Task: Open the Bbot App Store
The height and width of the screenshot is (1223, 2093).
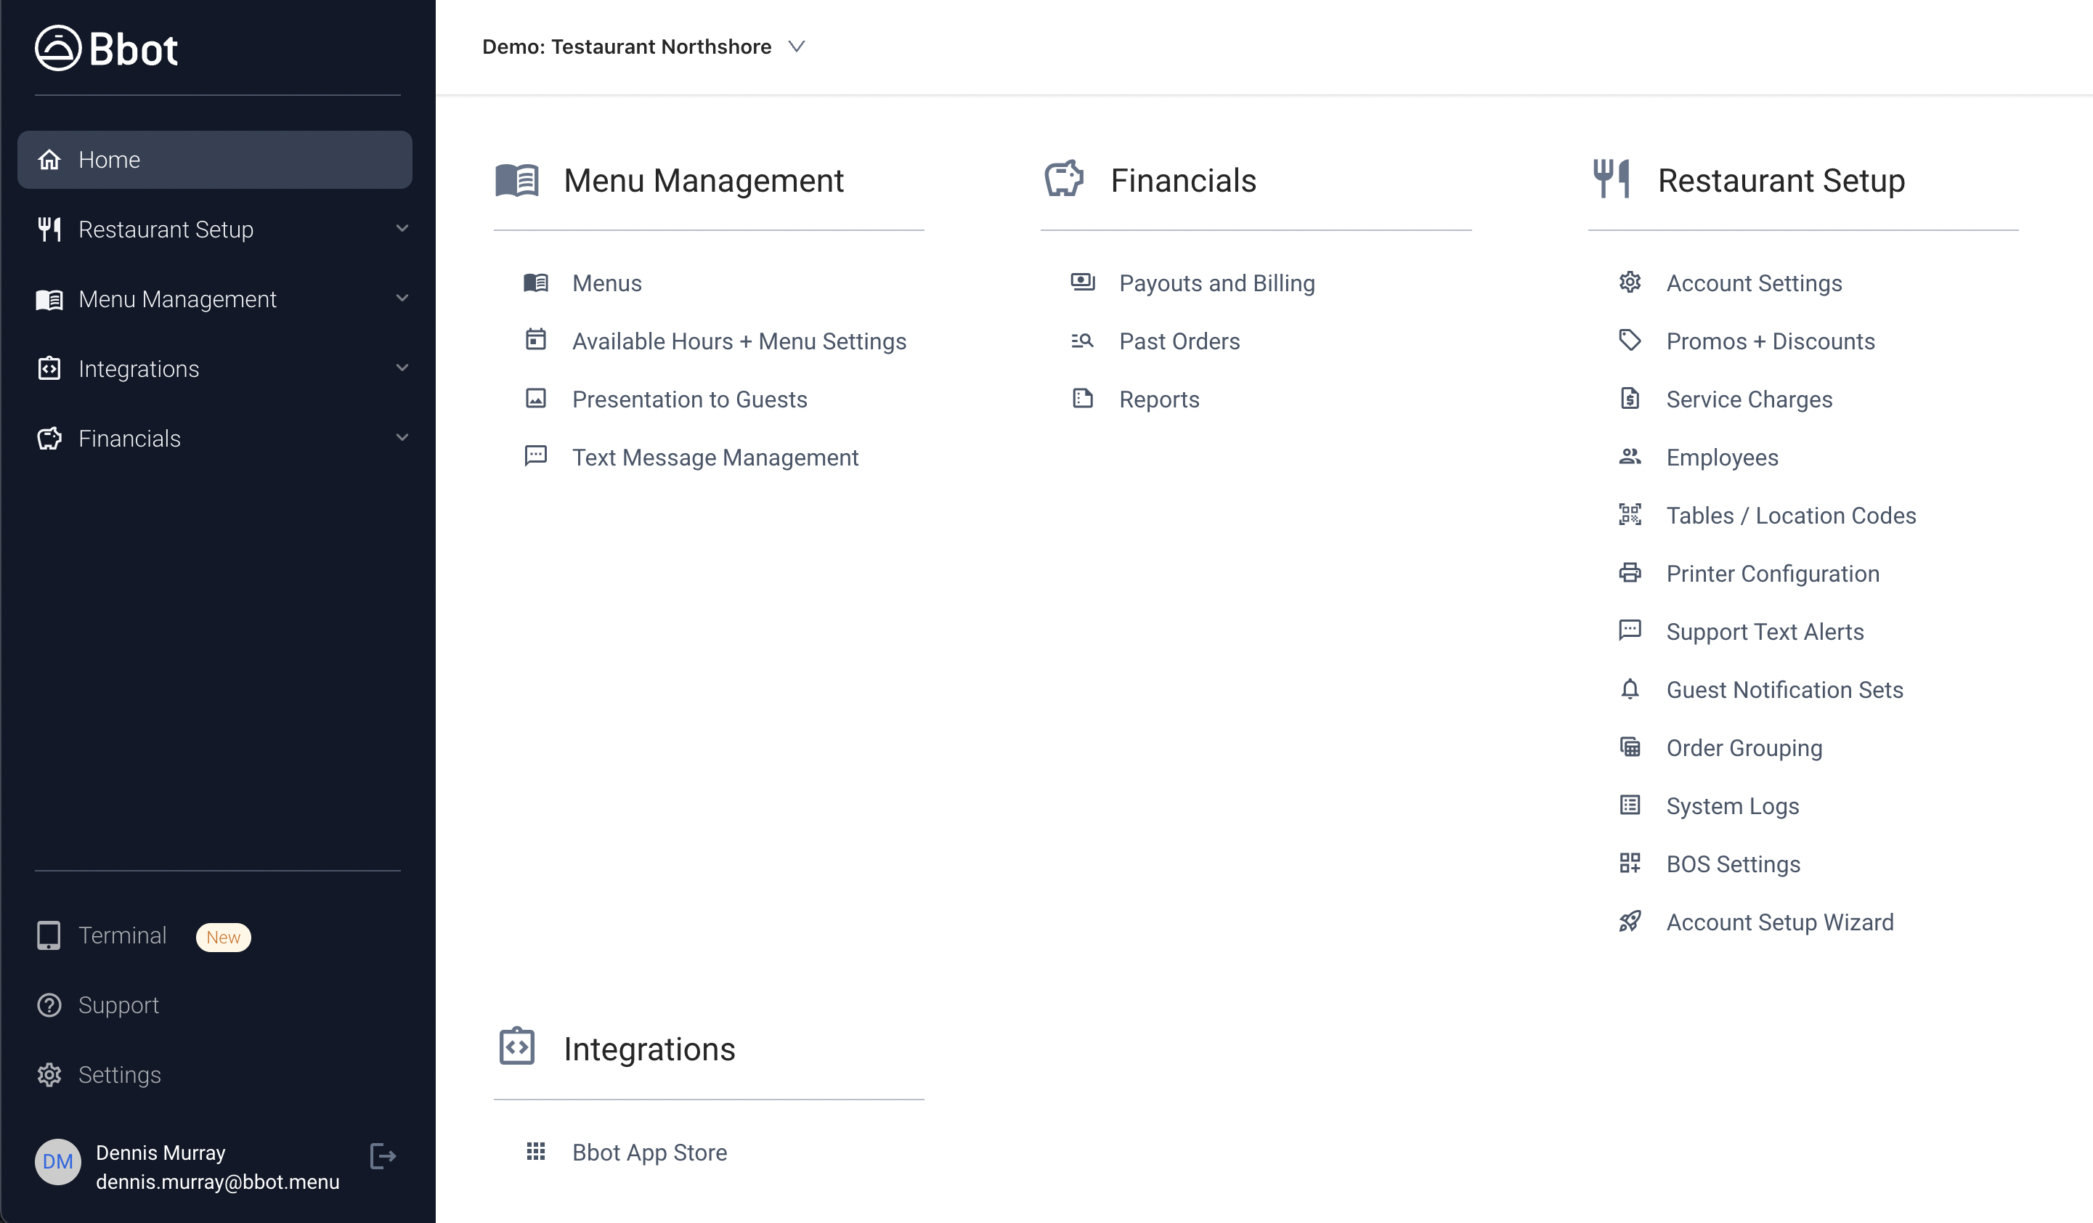Action: [x=649, y=1153]
